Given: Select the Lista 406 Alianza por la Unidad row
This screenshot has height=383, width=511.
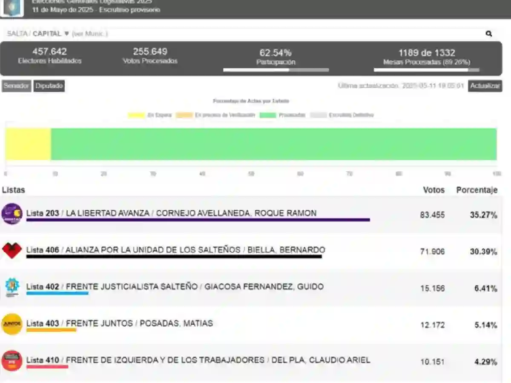Looking at the screenshot, I should [x=251, y=252].
